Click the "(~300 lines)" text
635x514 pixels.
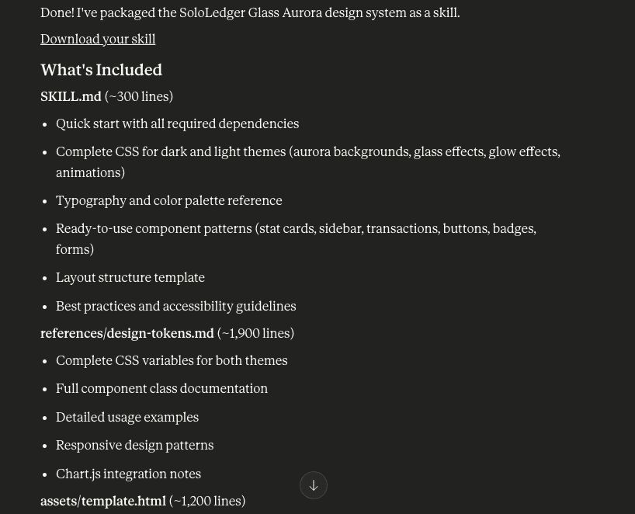(139, 96)
